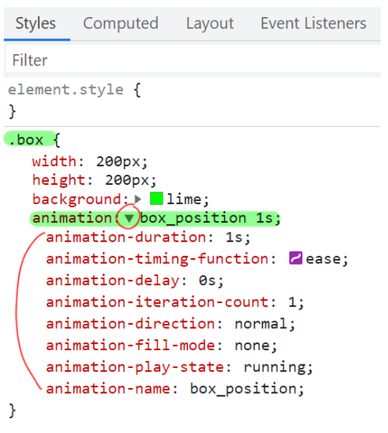Edit animation-delay value 0s

(x=207, y=280)
